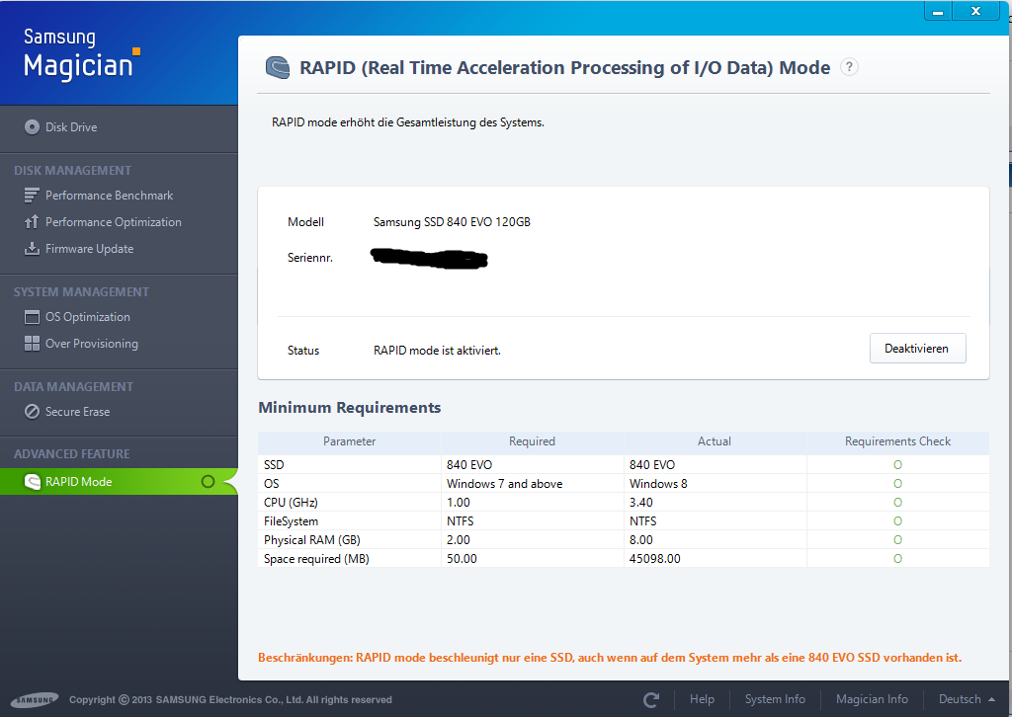Select Disk Drive menu entry
This screenshot has width=1012, height=717.
pos(71,127)
